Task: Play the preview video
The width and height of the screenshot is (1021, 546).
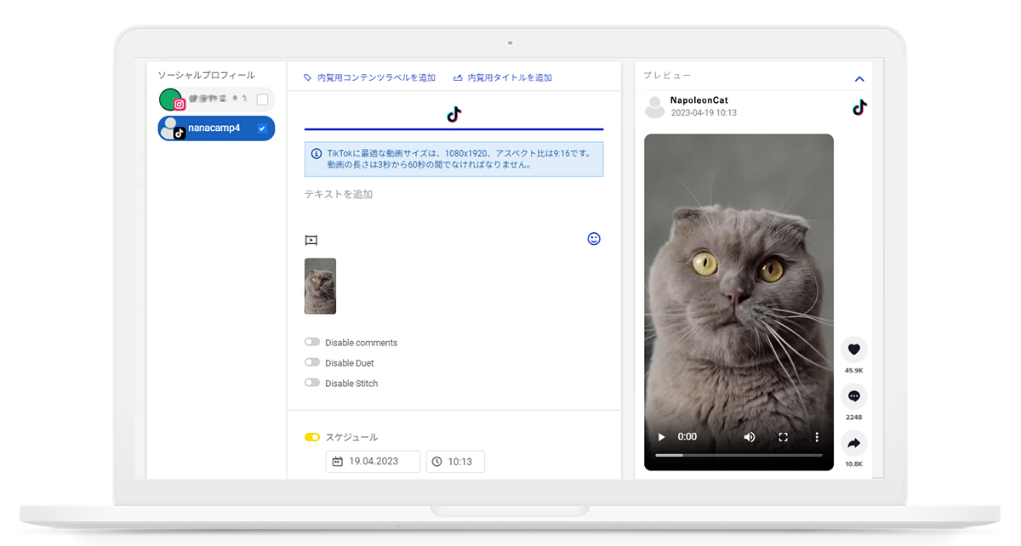Action: click(661, 437)
